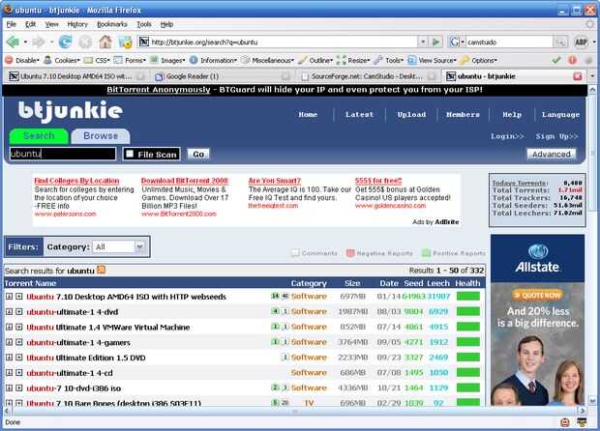This screenshot has height=431, width=600.
Task: Open the ubuntu-7 10-dvd-i386 iso torrent link
Action: 74,388
